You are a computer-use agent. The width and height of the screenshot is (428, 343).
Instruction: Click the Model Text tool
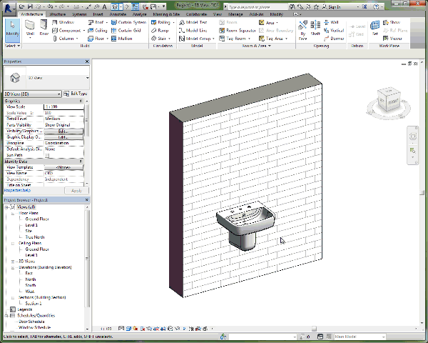[195, 22]
